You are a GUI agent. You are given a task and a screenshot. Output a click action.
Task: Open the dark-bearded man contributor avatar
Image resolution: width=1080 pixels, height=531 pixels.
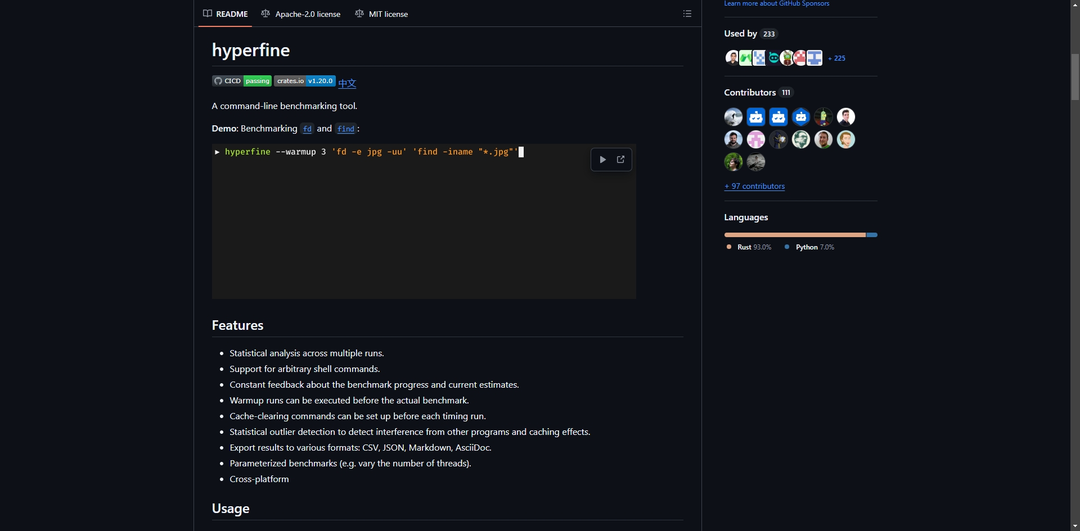click(x=733, y=139)
